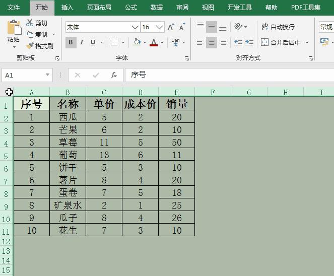Decrease indent
Viewport: 334px width, 276px height.
238,42
